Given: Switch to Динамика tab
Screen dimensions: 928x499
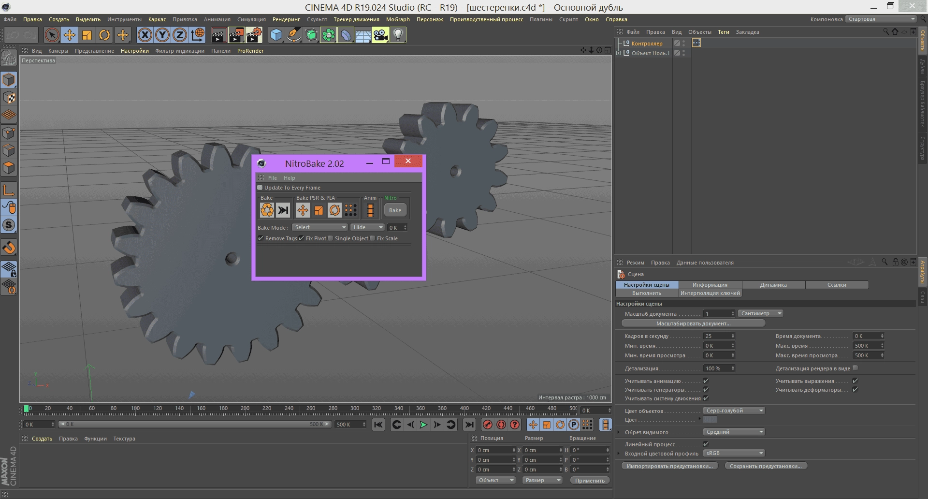Looking at the screenshot, I should click(773, 285).
